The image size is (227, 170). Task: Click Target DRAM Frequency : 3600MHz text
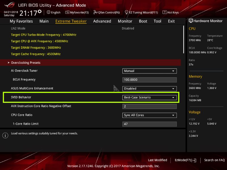pos(36,48)
